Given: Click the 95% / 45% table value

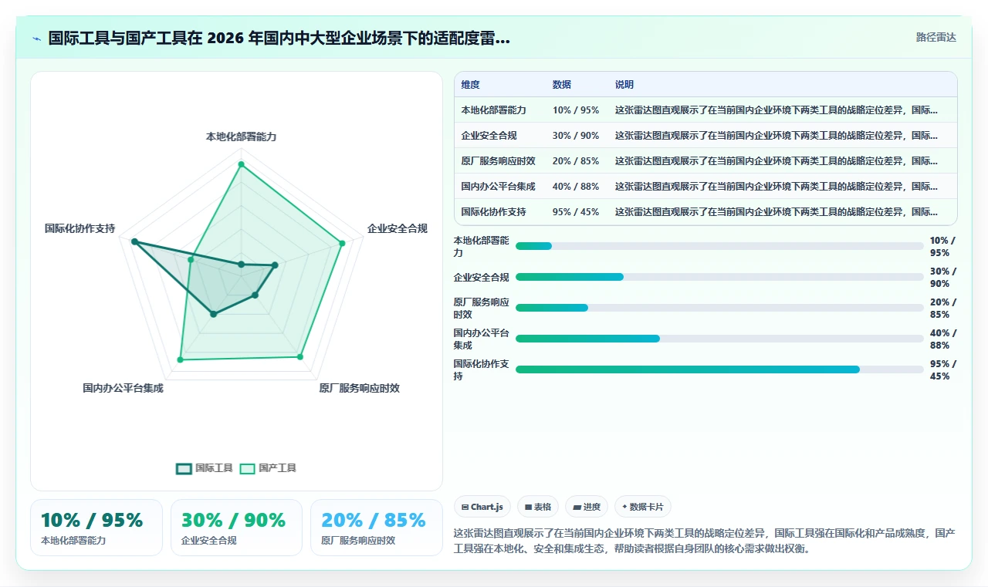Looking at the screenshot, I should pos(576,212).
